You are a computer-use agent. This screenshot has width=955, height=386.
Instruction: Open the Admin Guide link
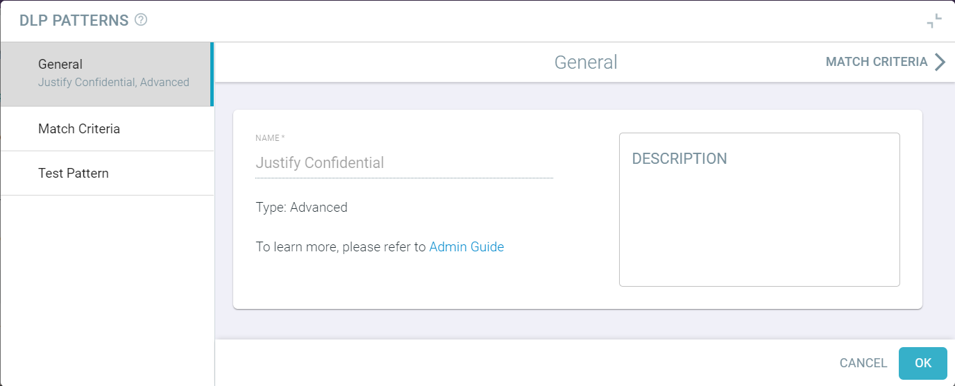(x=466, y=246)
